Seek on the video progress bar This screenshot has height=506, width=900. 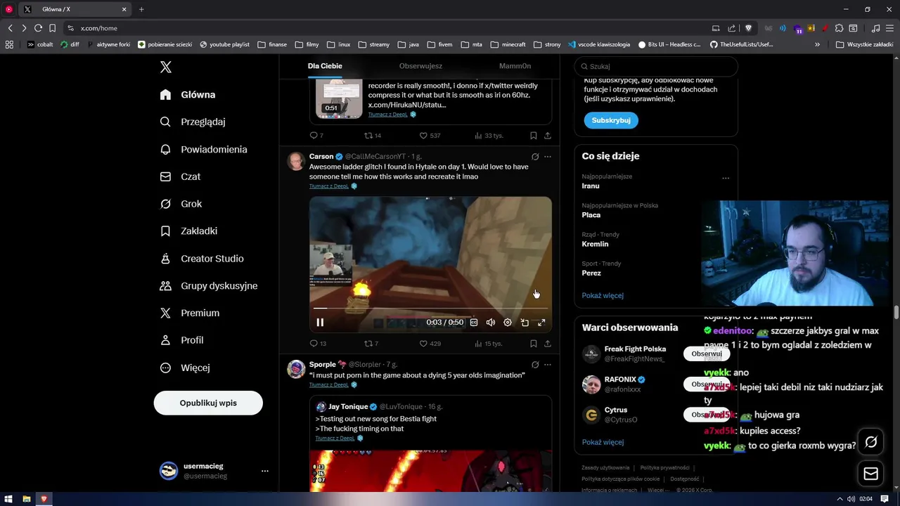[430, 308]
